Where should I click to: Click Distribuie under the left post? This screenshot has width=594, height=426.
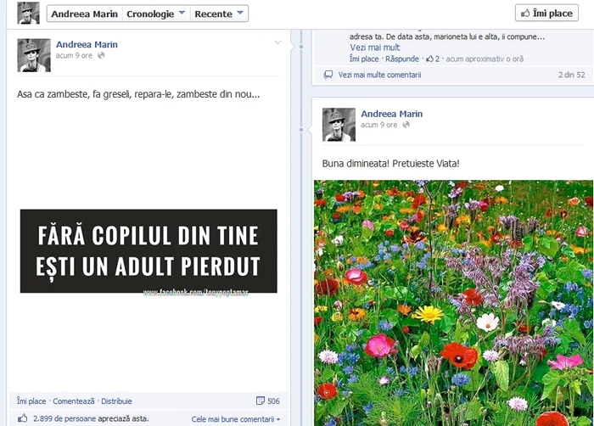pyautogui.click(x=116, y=401)
